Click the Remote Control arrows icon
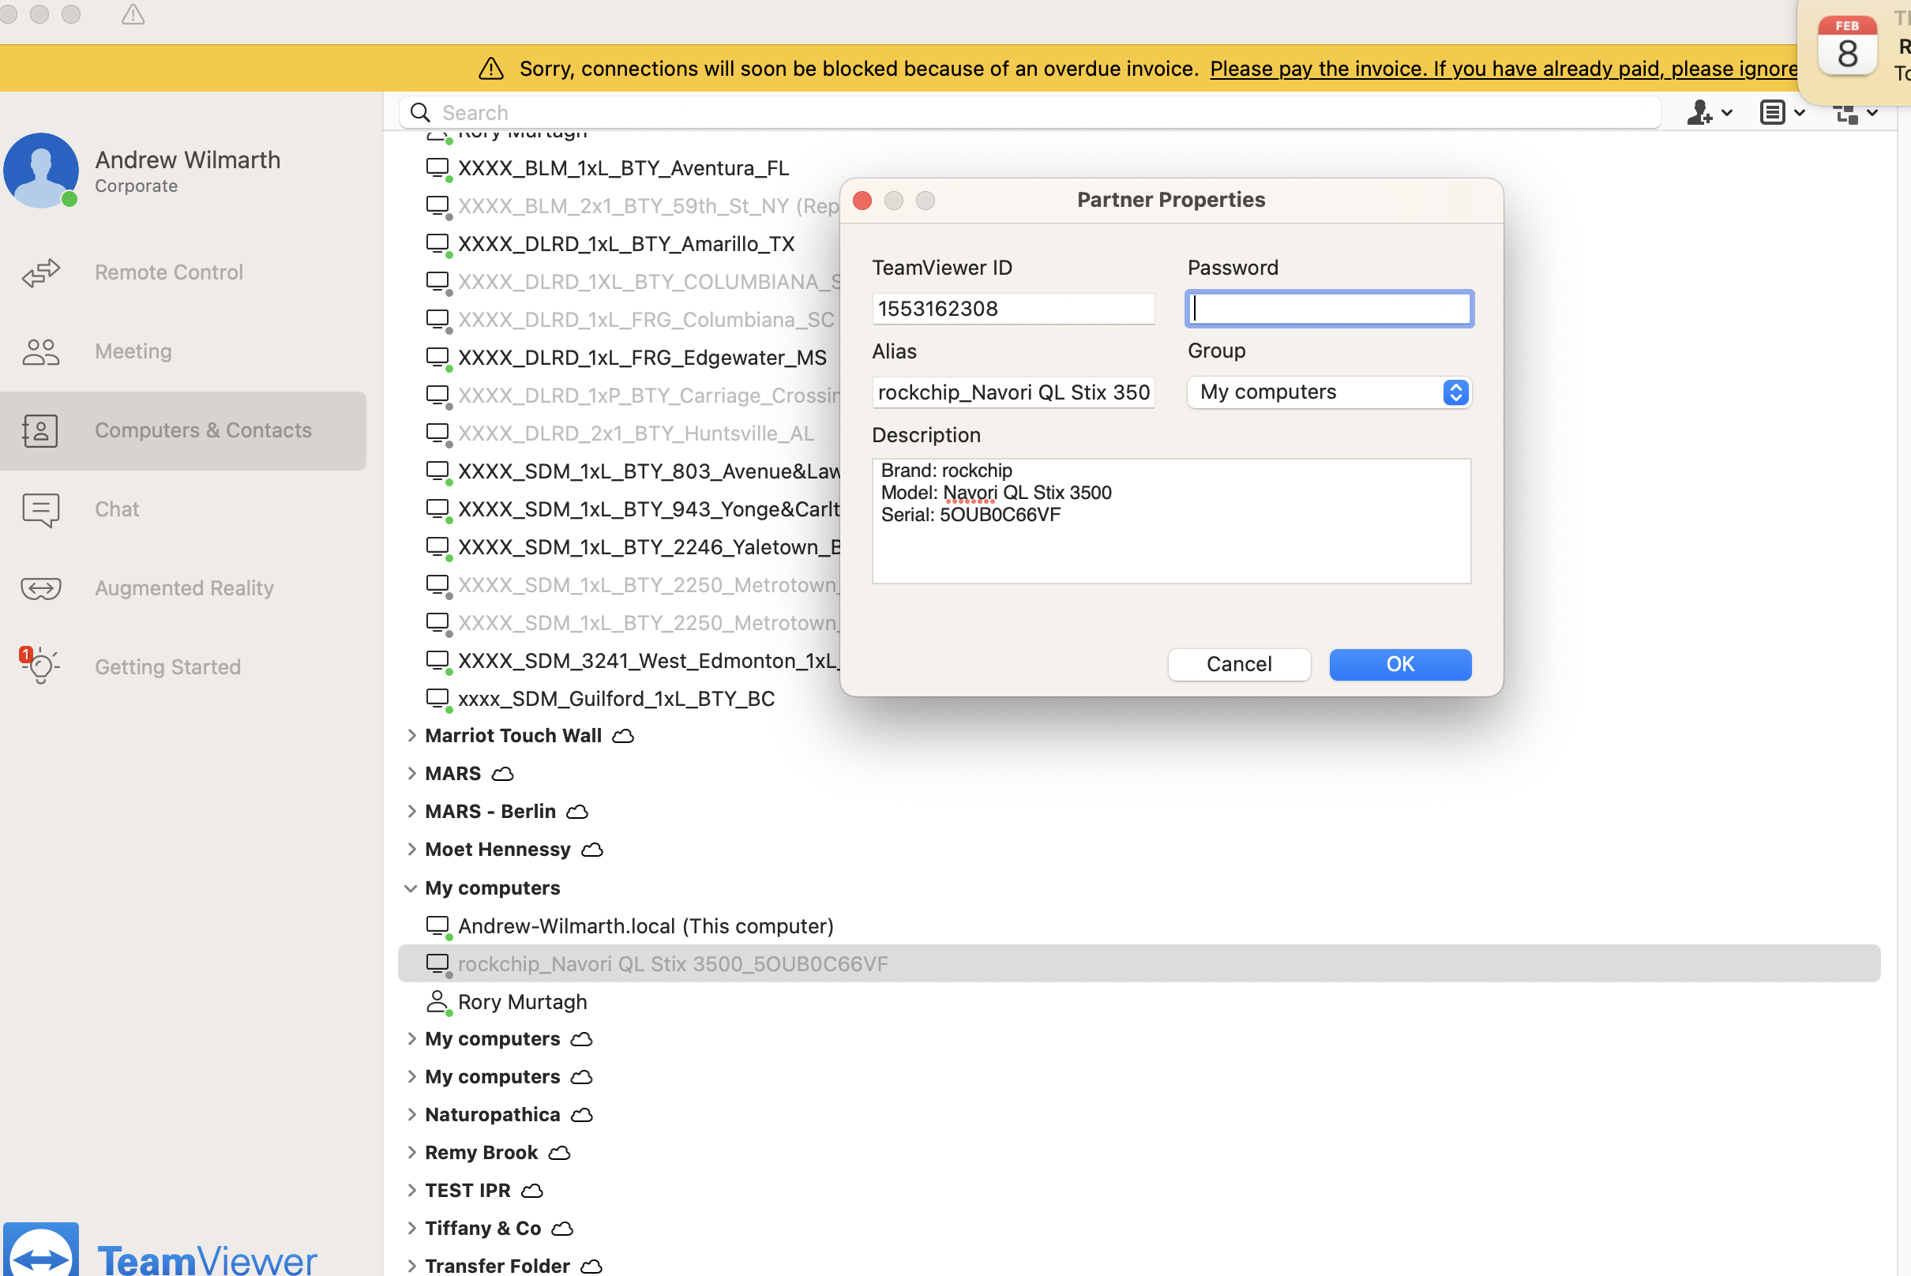 41,272
